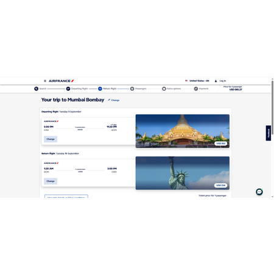Open the United States - EN language selector
The width and height of the screenshot is (274, 274).
[x=199, y=81]
